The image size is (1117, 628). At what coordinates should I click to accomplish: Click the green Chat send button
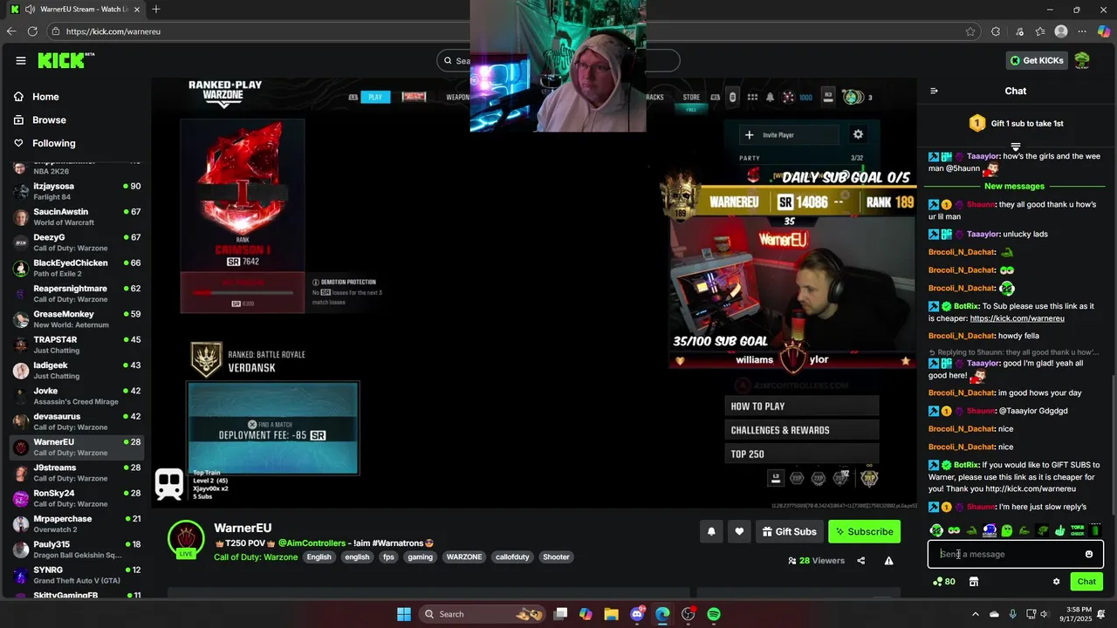[1086, 581]
